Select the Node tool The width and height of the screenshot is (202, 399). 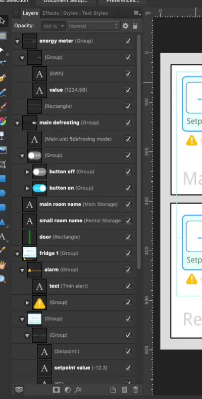pyautogui.click(x=2, y=50)
